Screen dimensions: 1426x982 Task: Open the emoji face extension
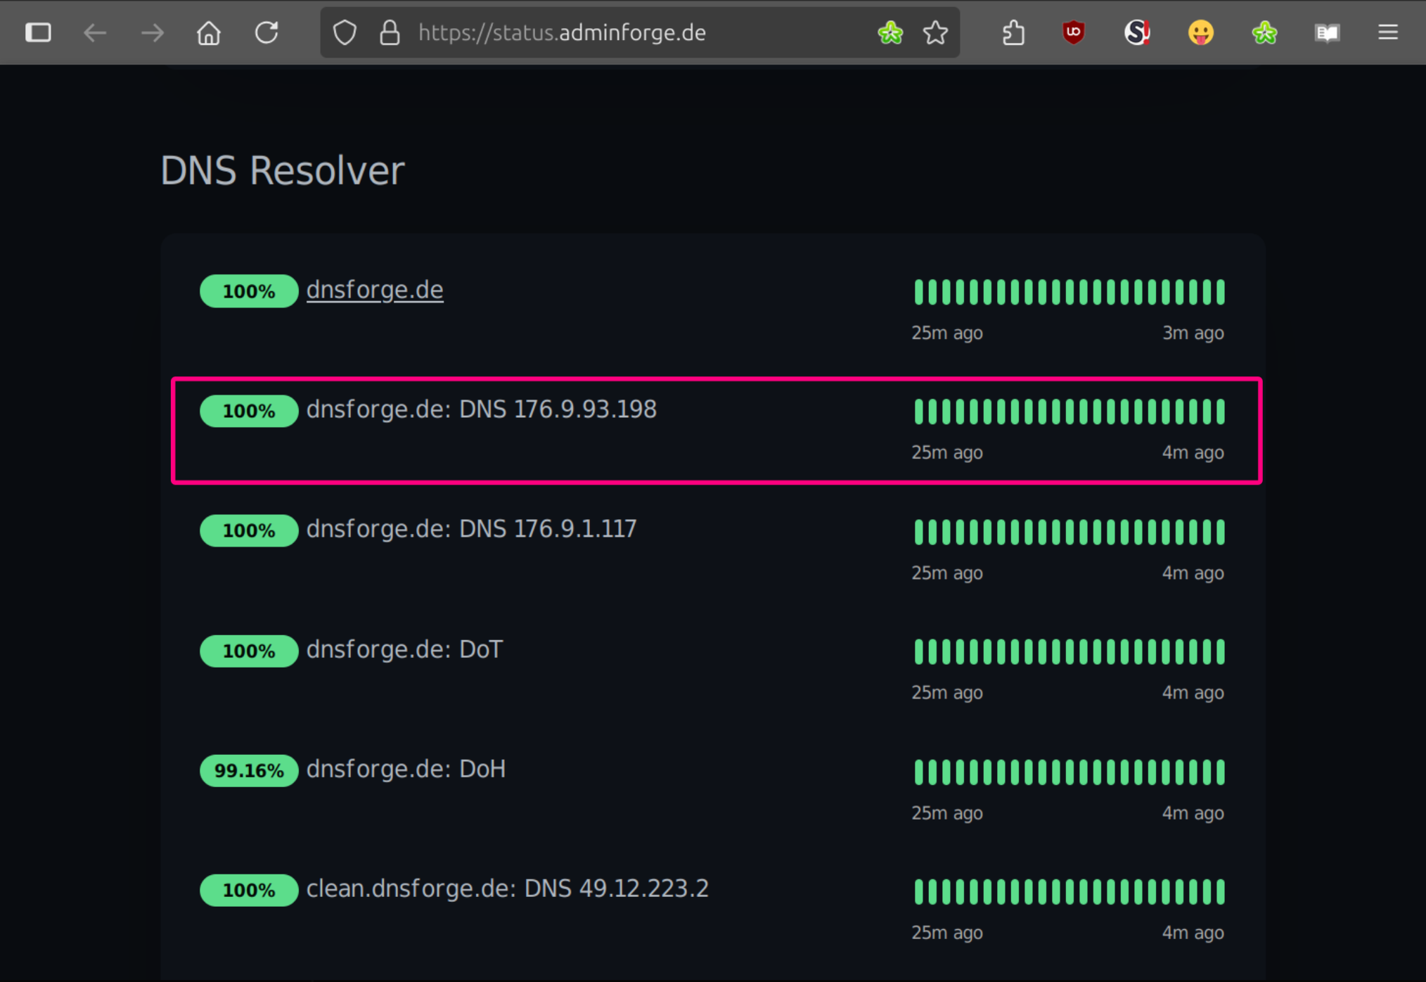[1201, 32]
